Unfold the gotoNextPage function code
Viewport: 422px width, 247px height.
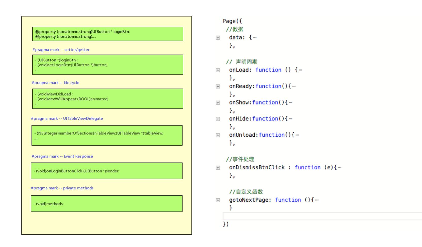point(218,200)
